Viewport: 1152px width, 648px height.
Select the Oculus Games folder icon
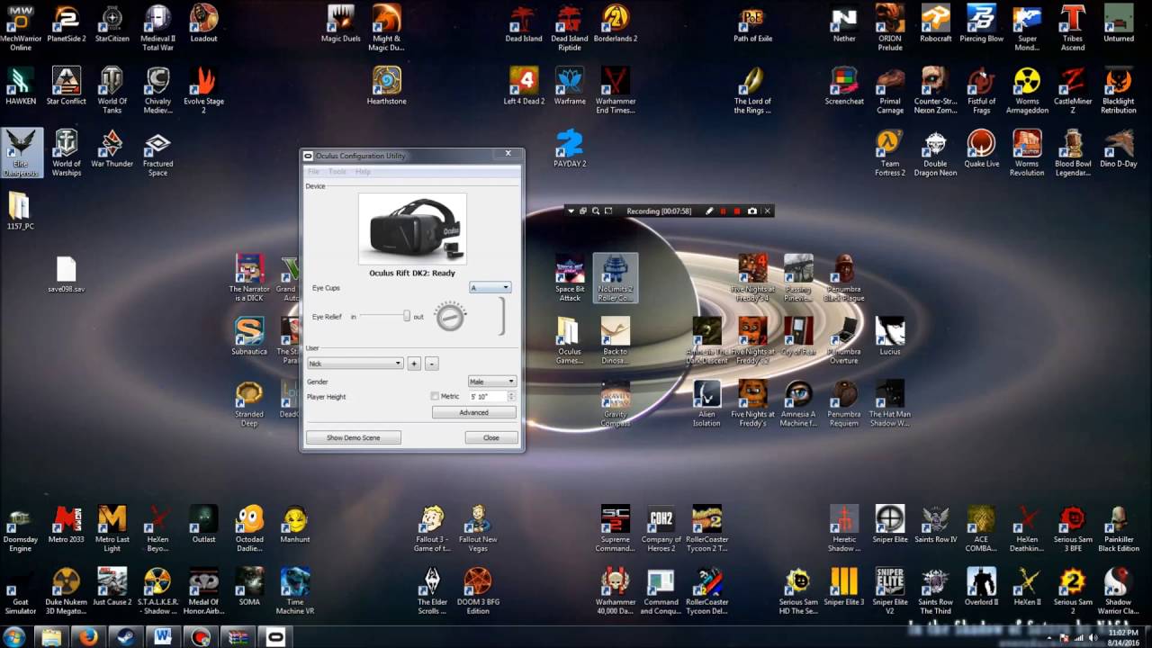(570, 341)
